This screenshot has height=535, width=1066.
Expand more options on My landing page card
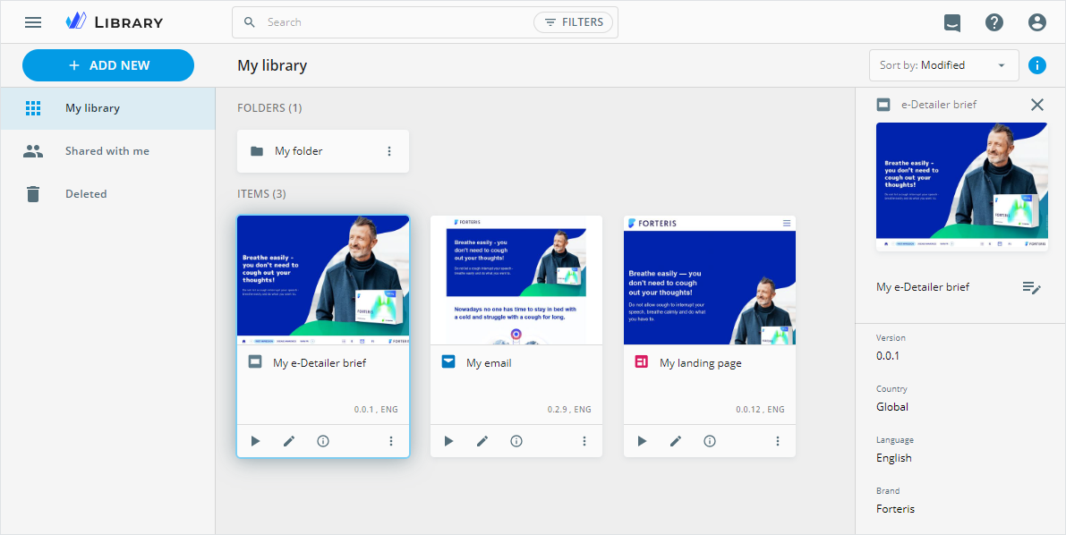(x=778, y=441)
